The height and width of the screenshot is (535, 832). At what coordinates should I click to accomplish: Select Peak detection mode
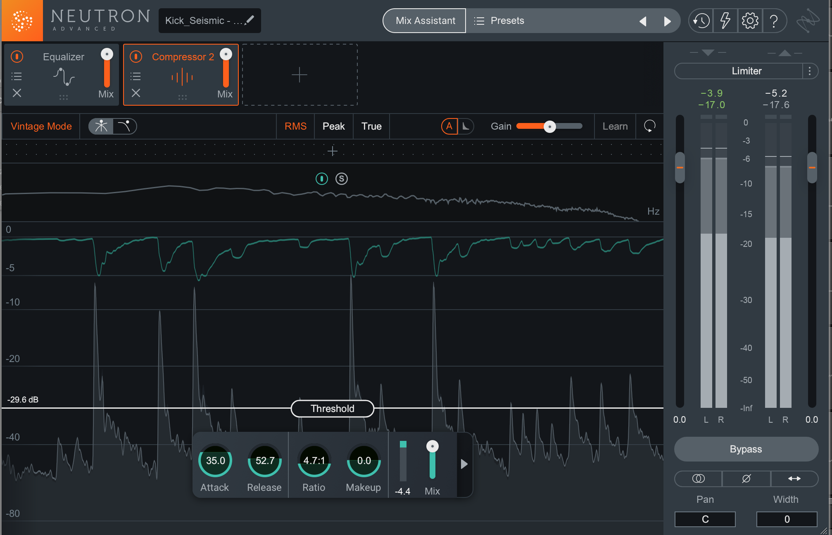[x=334, y=126]
